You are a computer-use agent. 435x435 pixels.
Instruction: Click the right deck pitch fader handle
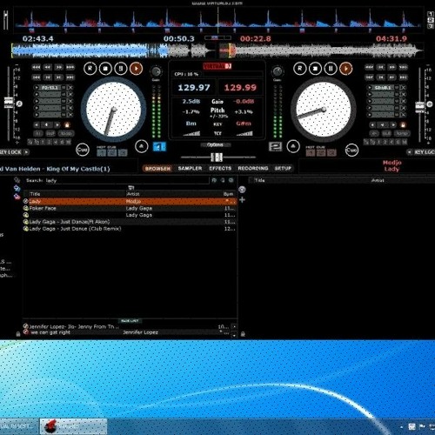419,106
